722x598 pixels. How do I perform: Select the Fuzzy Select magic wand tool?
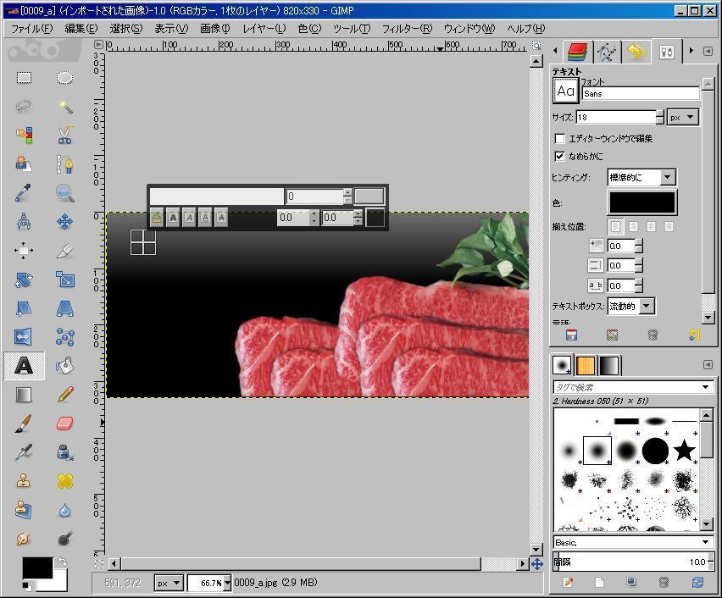pos(65,107)
